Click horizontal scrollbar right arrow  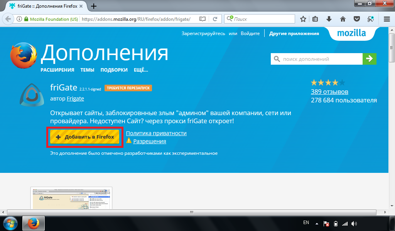385,213
